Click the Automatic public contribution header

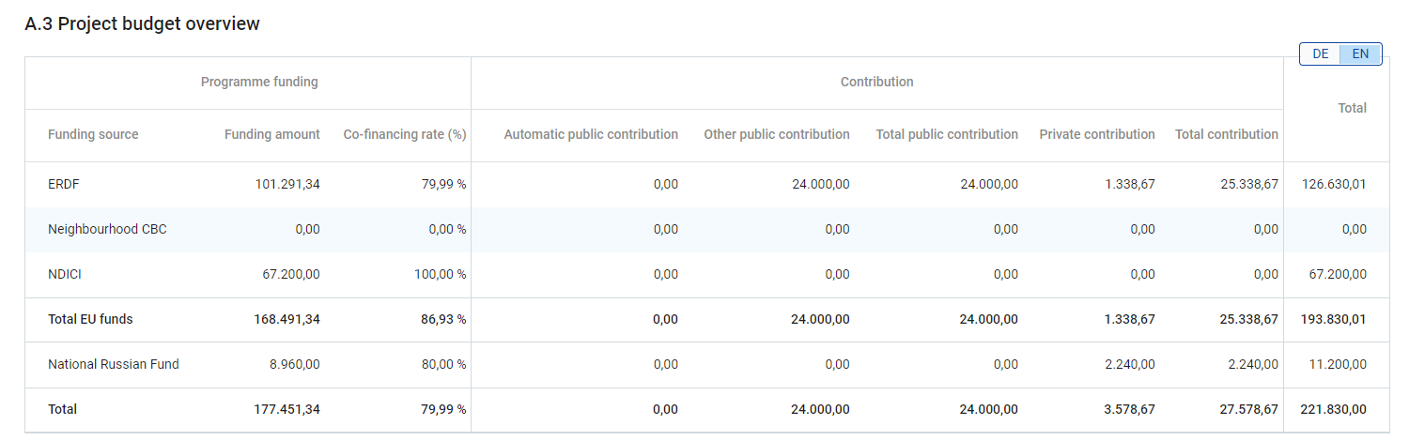(591, 135)
